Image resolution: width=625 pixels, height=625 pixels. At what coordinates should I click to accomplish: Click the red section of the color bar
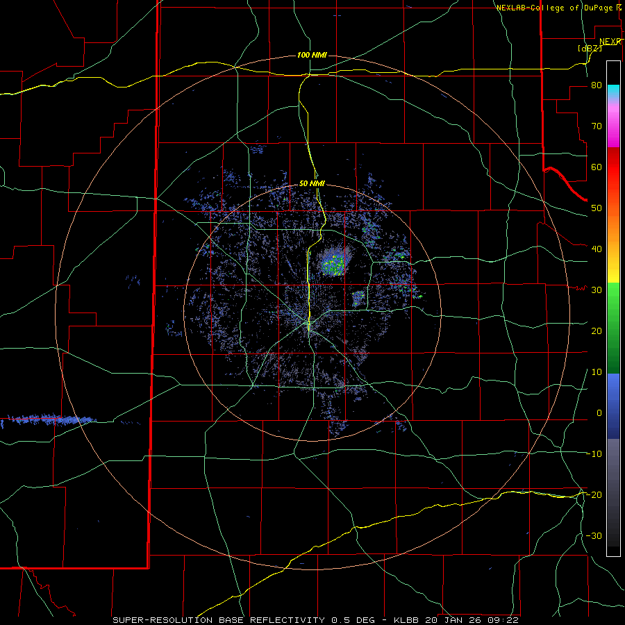tap(613, 167)
